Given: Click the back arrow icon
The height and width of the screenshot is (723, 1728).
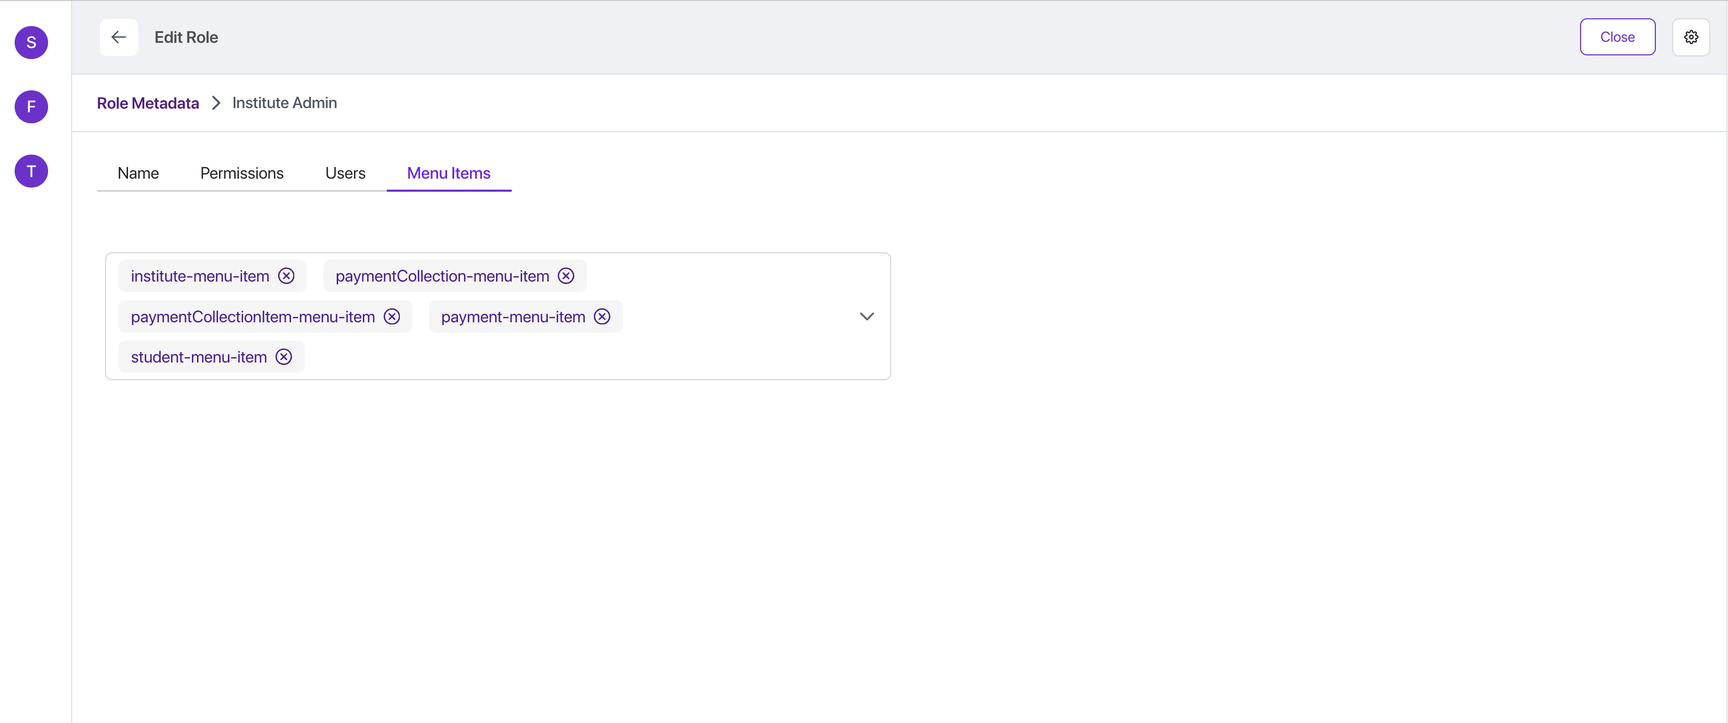Looking at the screenshot, I should pos(119,38).
